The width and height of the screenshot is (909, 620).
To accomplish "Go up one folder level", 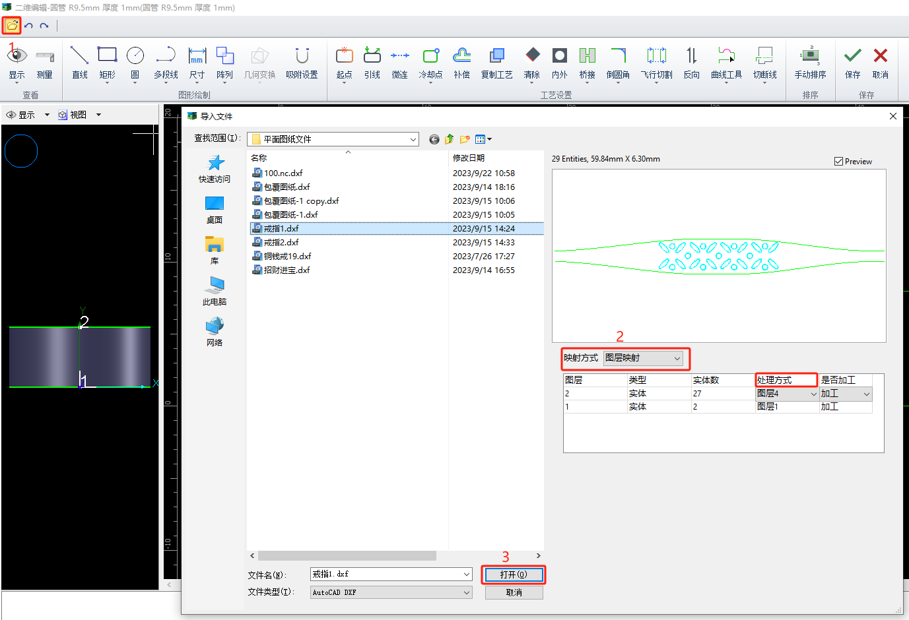I will tap(450, 139).
